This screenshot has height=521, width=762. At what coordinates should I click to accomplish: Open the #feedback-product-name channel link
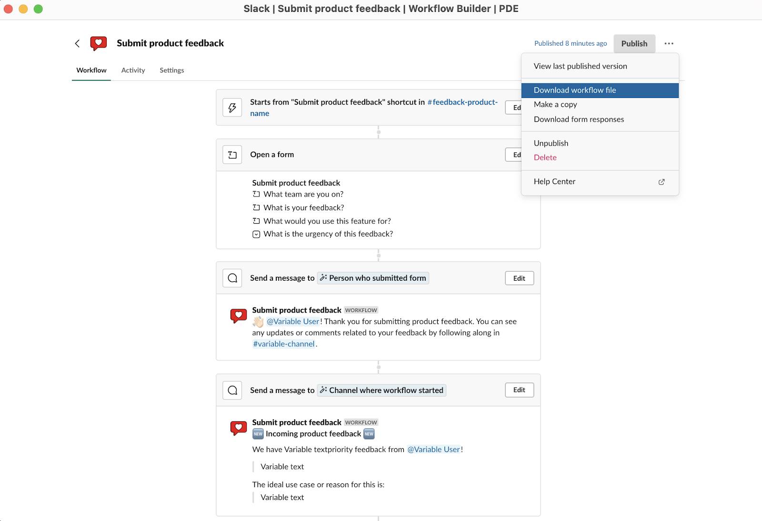462,102
